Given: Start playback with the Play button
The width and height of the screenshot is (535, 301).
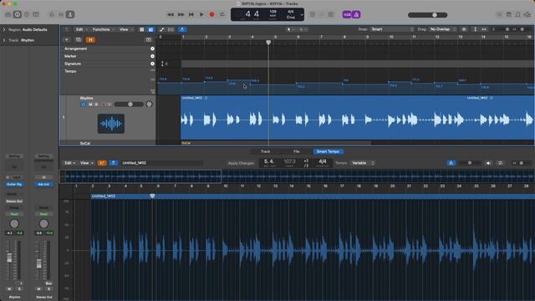Looking at the screenshot, I should 201,15.
